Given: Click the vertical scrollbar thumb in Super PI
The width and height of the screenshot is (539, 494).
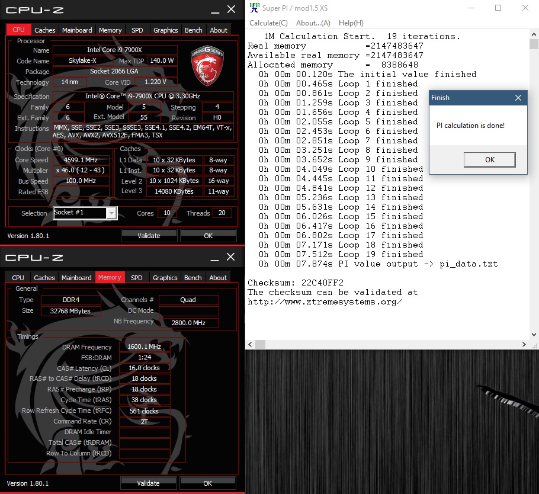Looking at the screenshot, I should 534,44.
